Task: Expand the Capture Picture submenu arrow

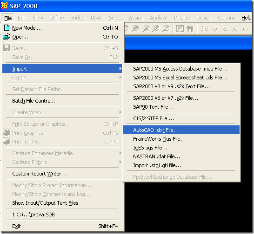Action: (x=120, y=162)
